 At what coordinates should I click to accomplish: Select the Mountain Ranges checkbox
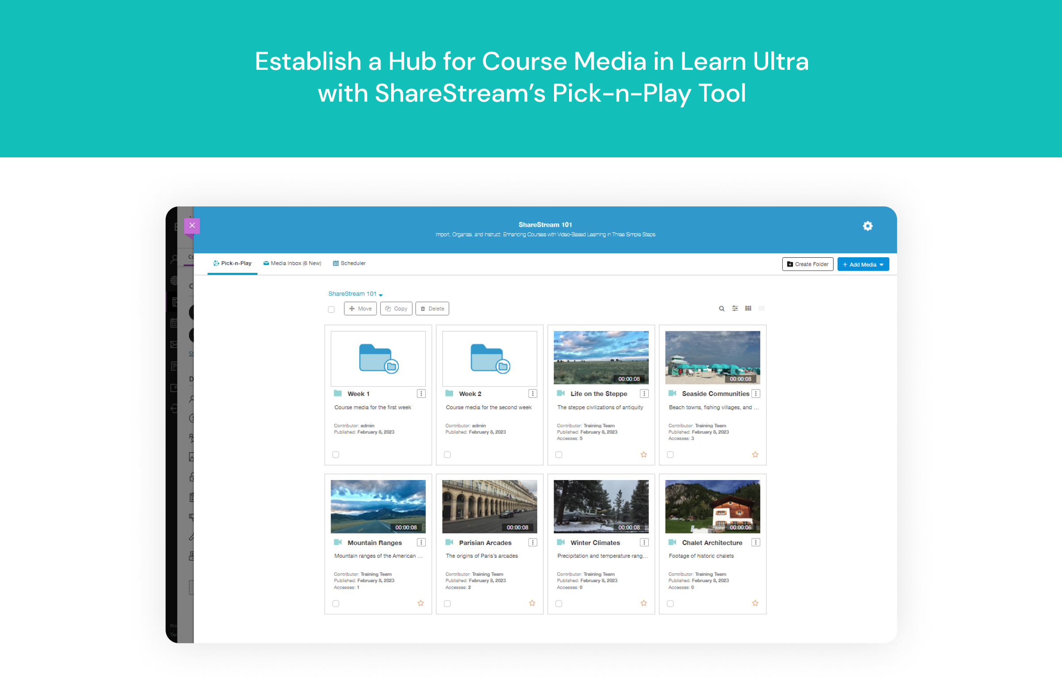pos(335,603)
